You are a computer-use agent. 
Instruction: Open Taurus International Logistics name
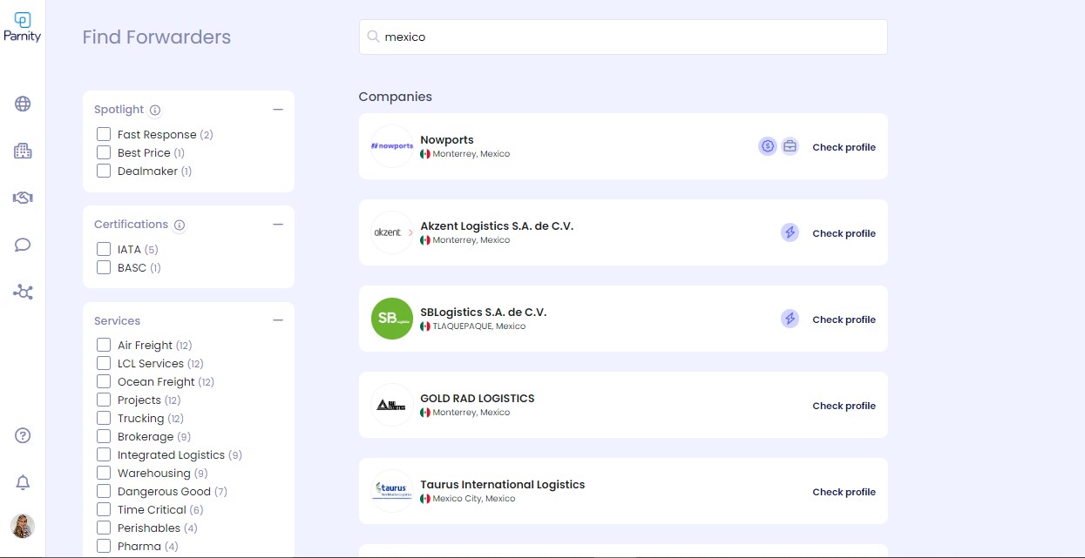click(x=503, y=484)
